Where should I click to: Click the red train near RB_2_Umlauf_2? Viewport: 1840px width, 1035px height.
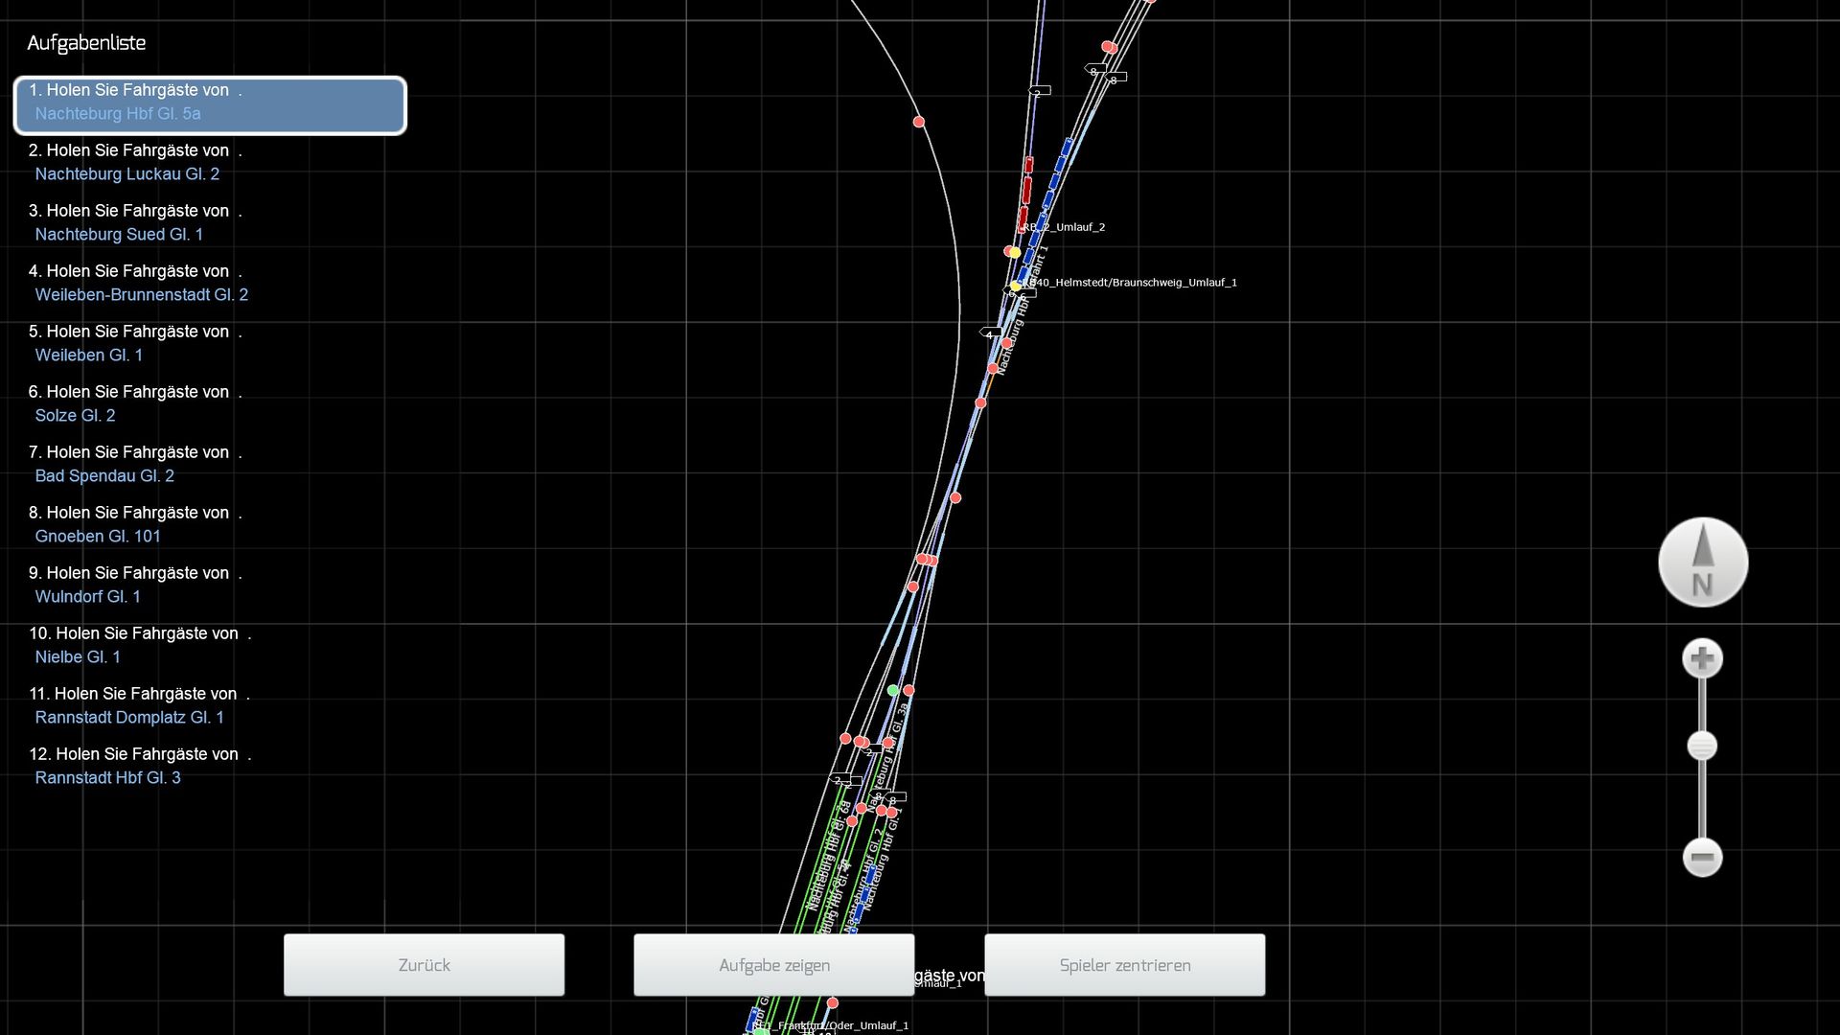(x=1026, y=192)
